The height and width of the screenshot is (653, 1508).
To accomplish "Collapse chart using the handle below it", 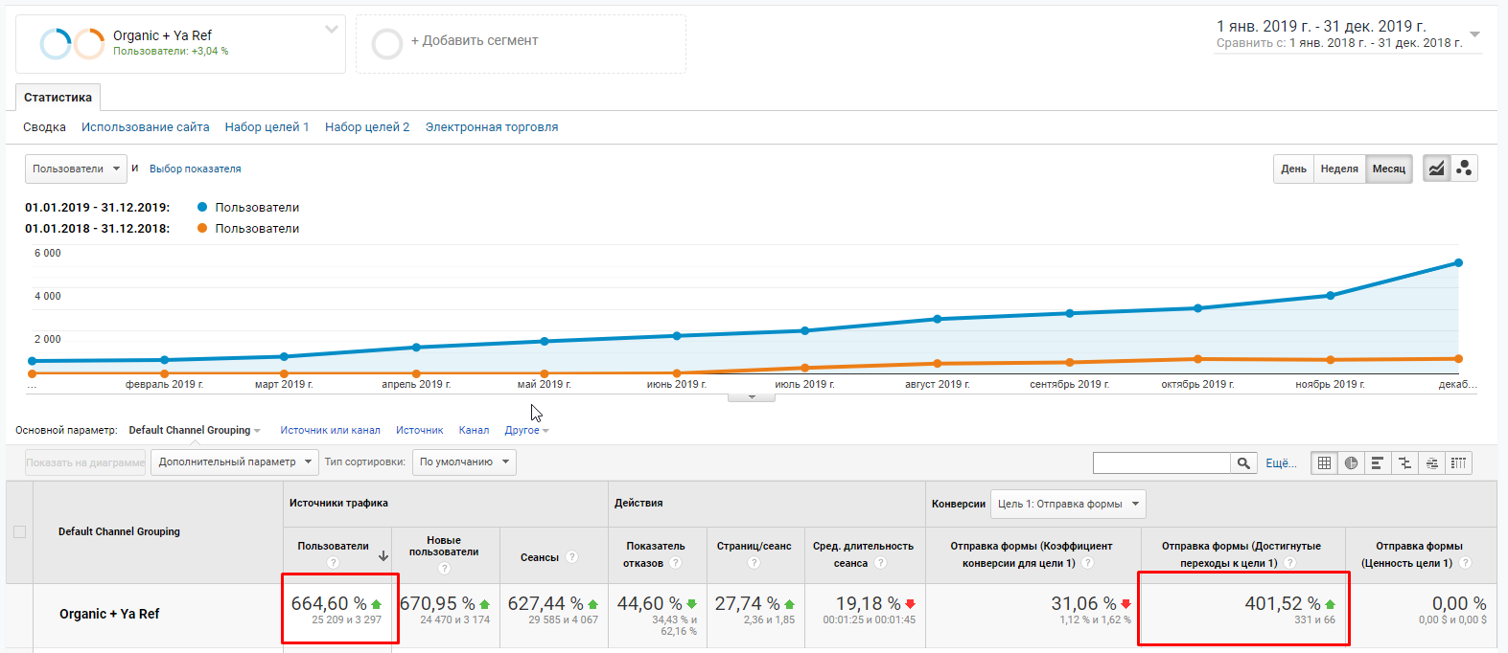I will coord(752,396).
